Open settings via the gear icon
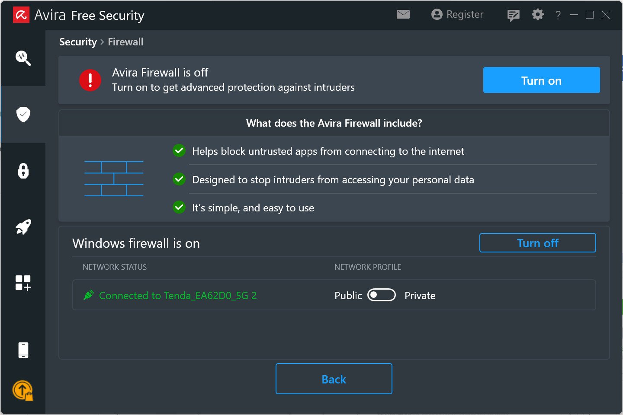Image resolution: width=623 pixels, height=415 pixels. pyautogui.click(x=537, y=15)
